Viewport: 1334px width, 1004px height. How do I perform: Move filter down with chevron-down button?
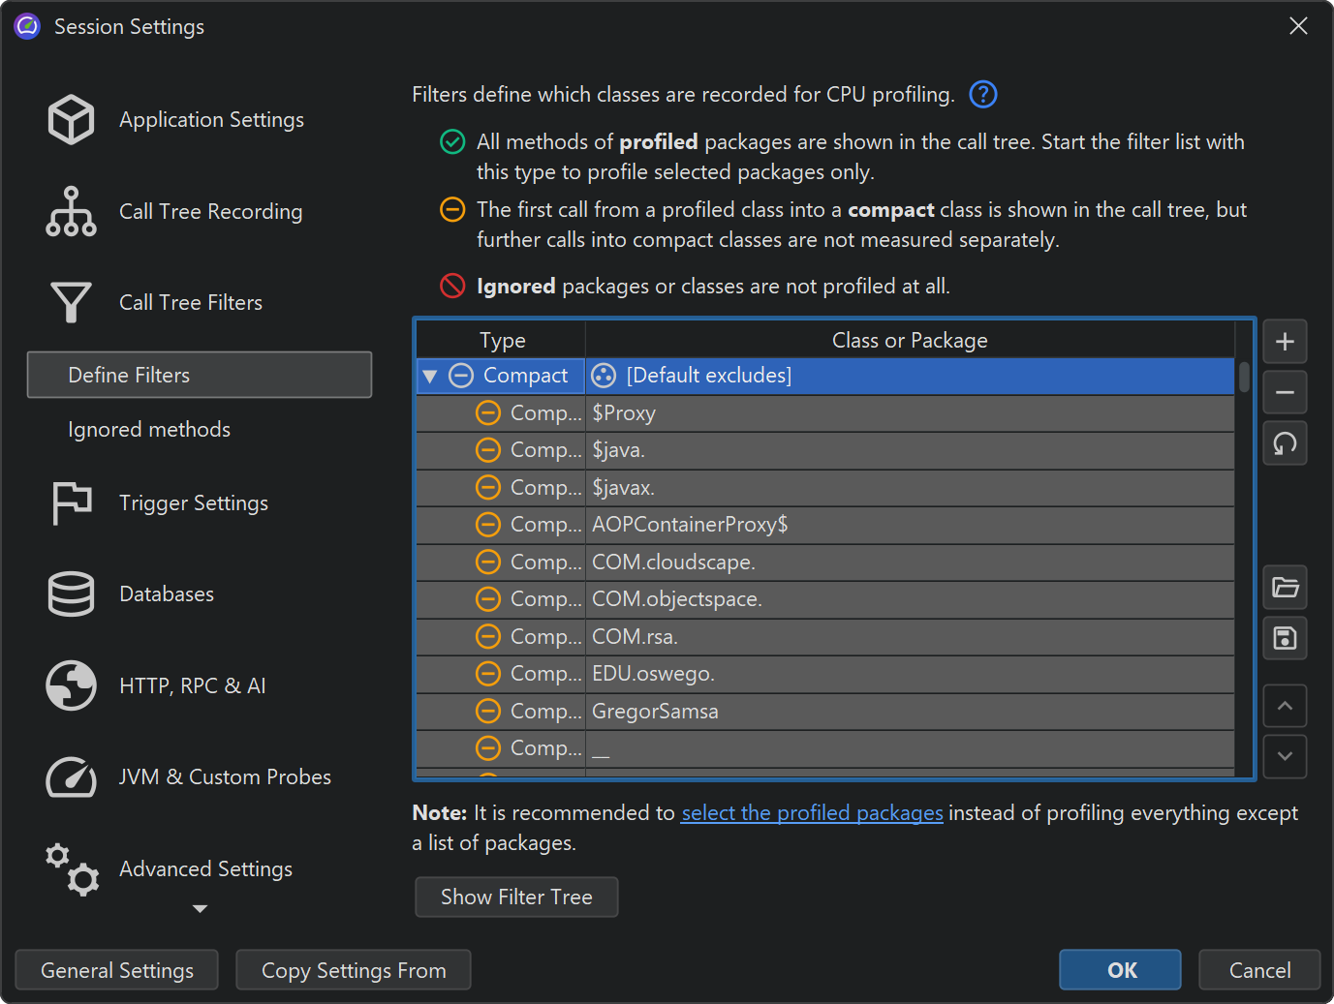click(x=1285, y=756)
